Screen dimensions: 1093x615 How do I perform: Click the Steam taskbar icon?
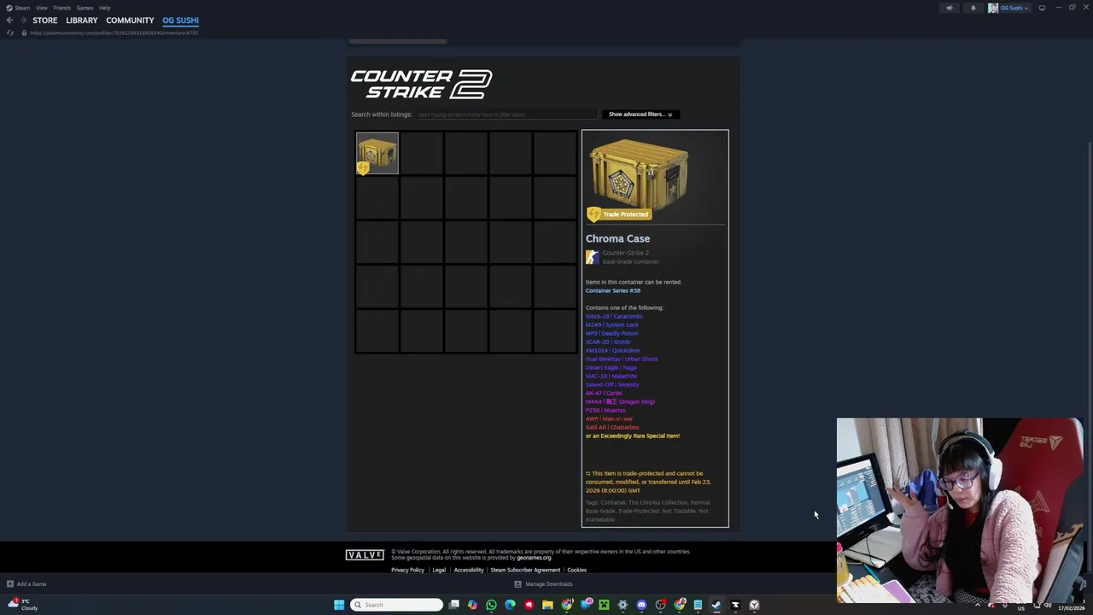716,605
